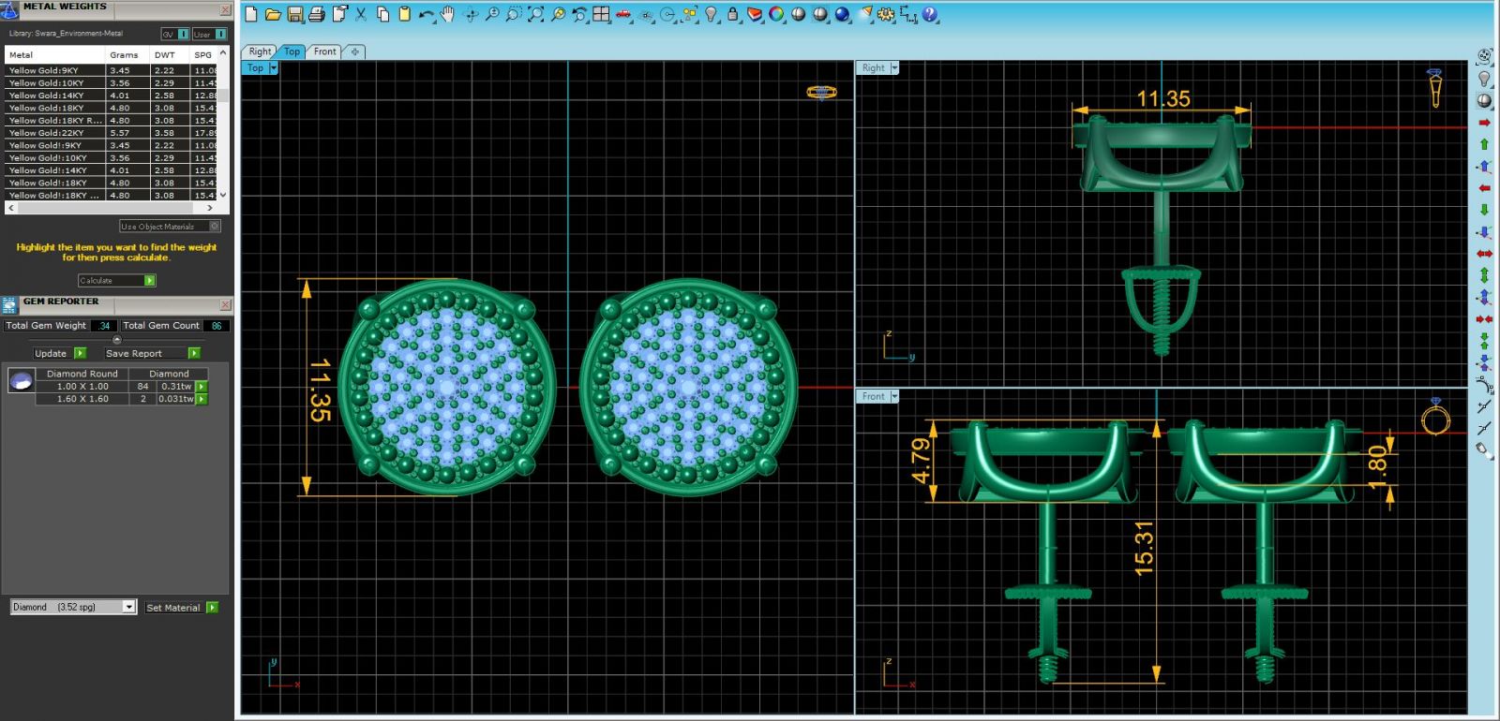Switch to the Front viewport tab

point(324,51)
